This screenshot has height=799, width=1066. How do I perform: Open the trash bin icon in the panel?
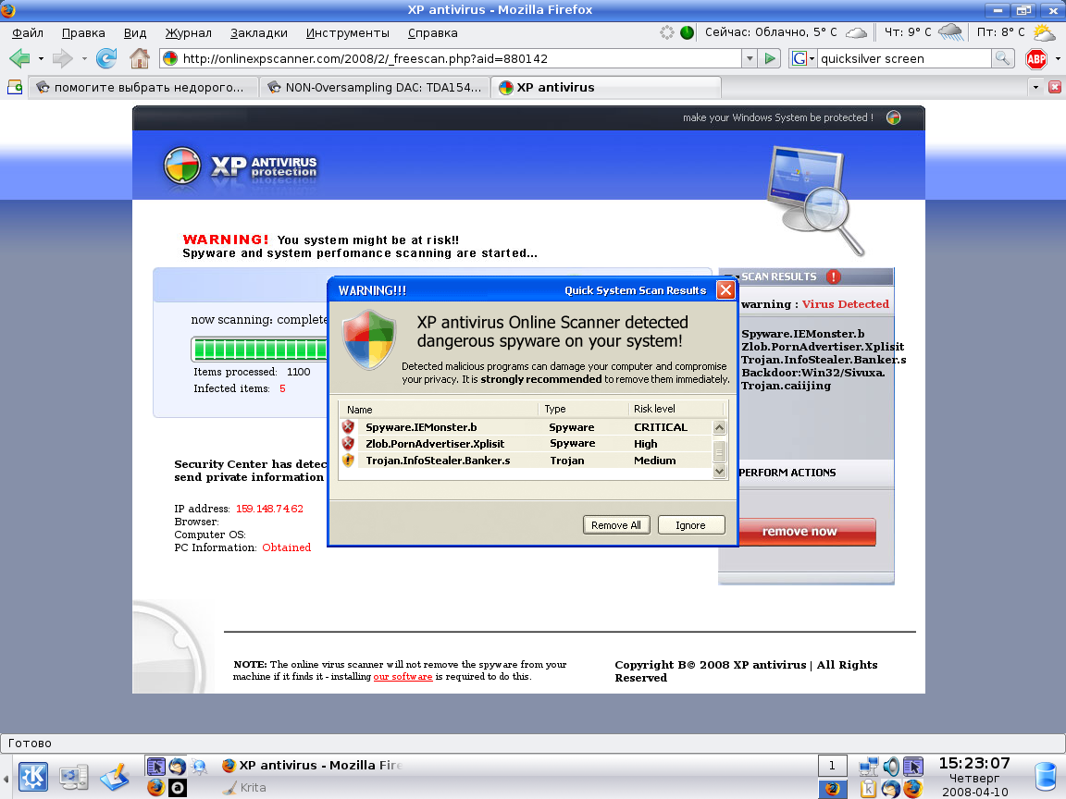click(1047, 777)
